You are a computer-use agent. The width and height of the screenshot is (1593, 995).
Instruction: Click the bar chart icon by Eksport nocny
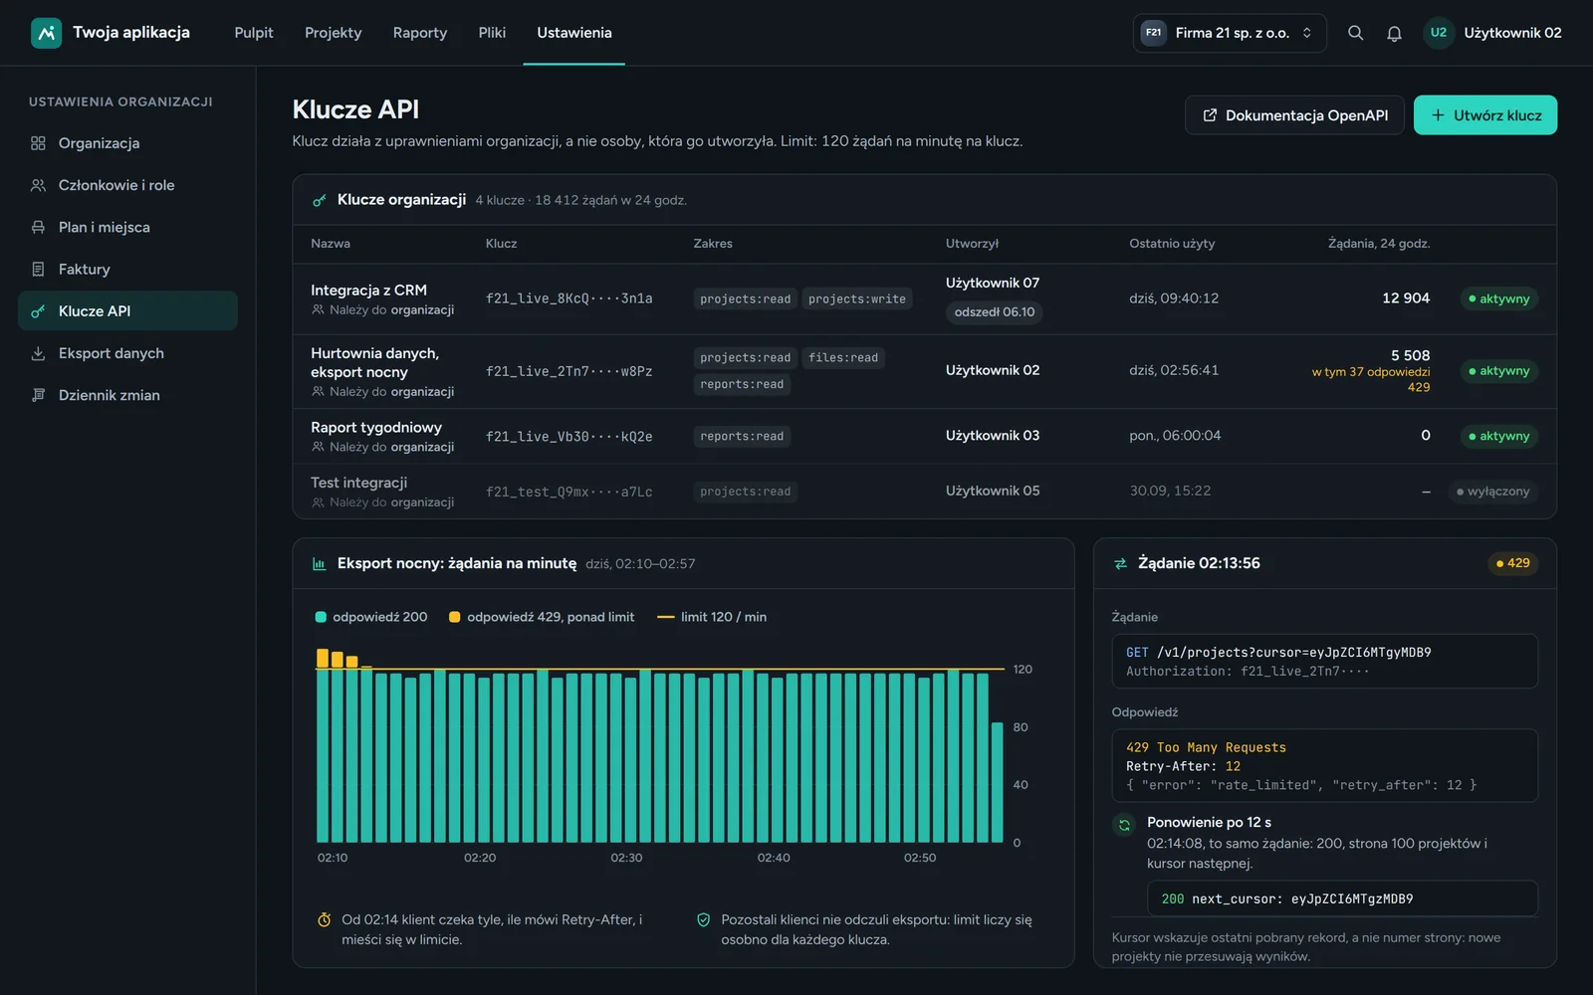[x=320, y=563]
